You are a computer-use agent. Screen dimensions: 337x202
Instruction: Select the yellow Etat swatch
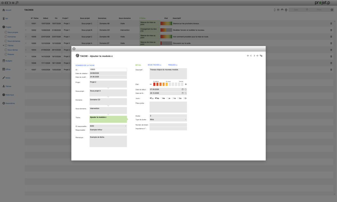coord(167,84)
